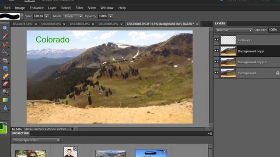Select the Zoom tool in the toolbox
The image size is (280, 157).
pos(5,28)
